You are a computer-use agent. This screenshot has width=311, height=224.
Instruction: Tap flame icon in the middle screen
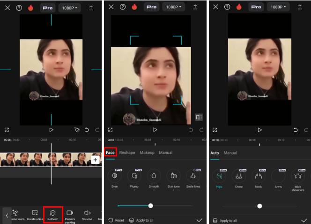coord(134,7)
